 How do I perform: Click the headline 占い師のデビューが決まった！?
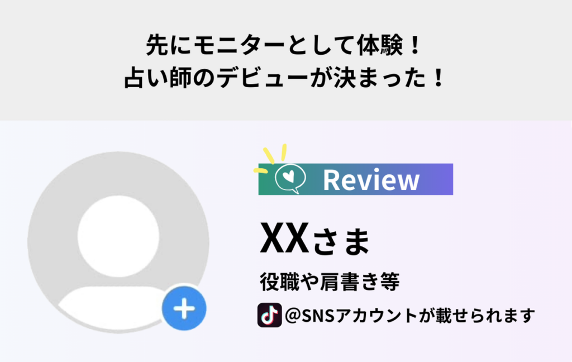point(285,77)
